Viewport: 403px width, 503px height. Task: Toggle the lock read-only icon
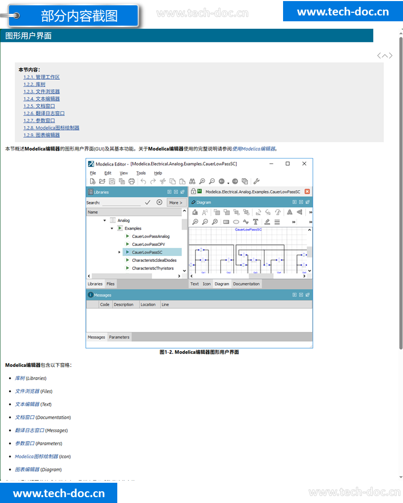coord(193,191)
